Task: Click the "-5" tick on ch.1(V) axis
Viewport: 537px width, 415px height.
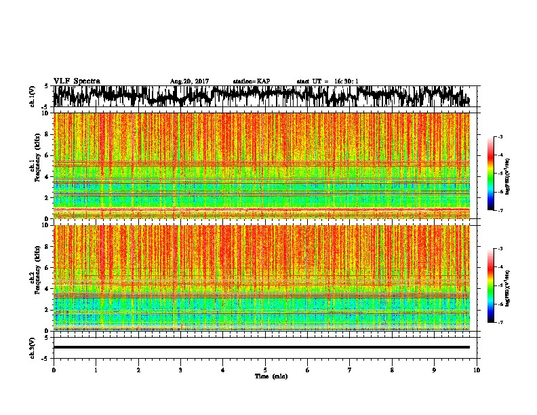Action: 45,106
